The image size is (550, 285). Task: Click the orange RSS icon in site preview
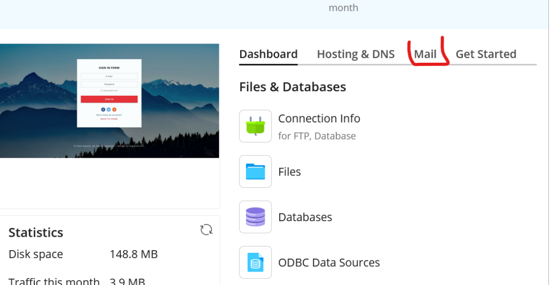[x=114, y=109]
